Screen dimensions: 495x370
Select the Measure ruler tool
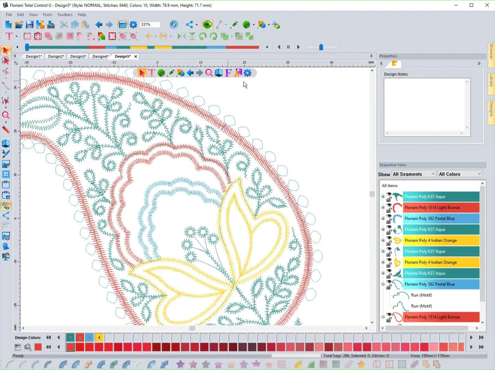(6, 130)
